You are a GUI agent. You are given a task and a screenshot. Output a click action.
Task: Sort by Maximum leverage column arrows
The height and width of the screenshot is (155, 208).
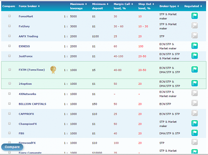pos(86,4)
